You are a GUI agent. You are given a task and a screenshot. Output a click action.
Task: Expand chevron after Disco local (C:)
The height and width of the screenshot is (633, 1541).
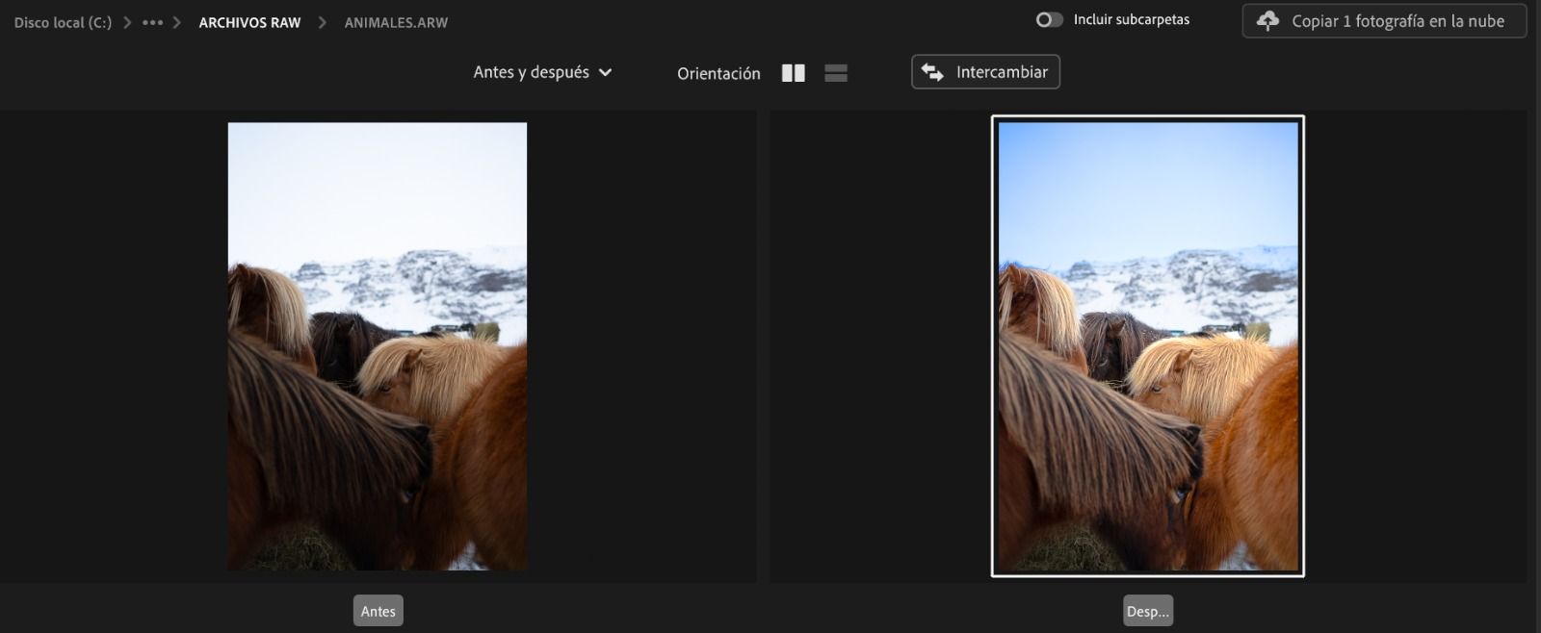click(127, 22)
